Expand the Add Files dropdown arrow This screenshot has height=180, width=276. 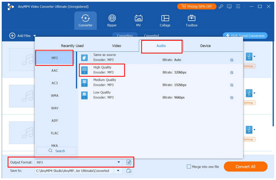(34, 36)
